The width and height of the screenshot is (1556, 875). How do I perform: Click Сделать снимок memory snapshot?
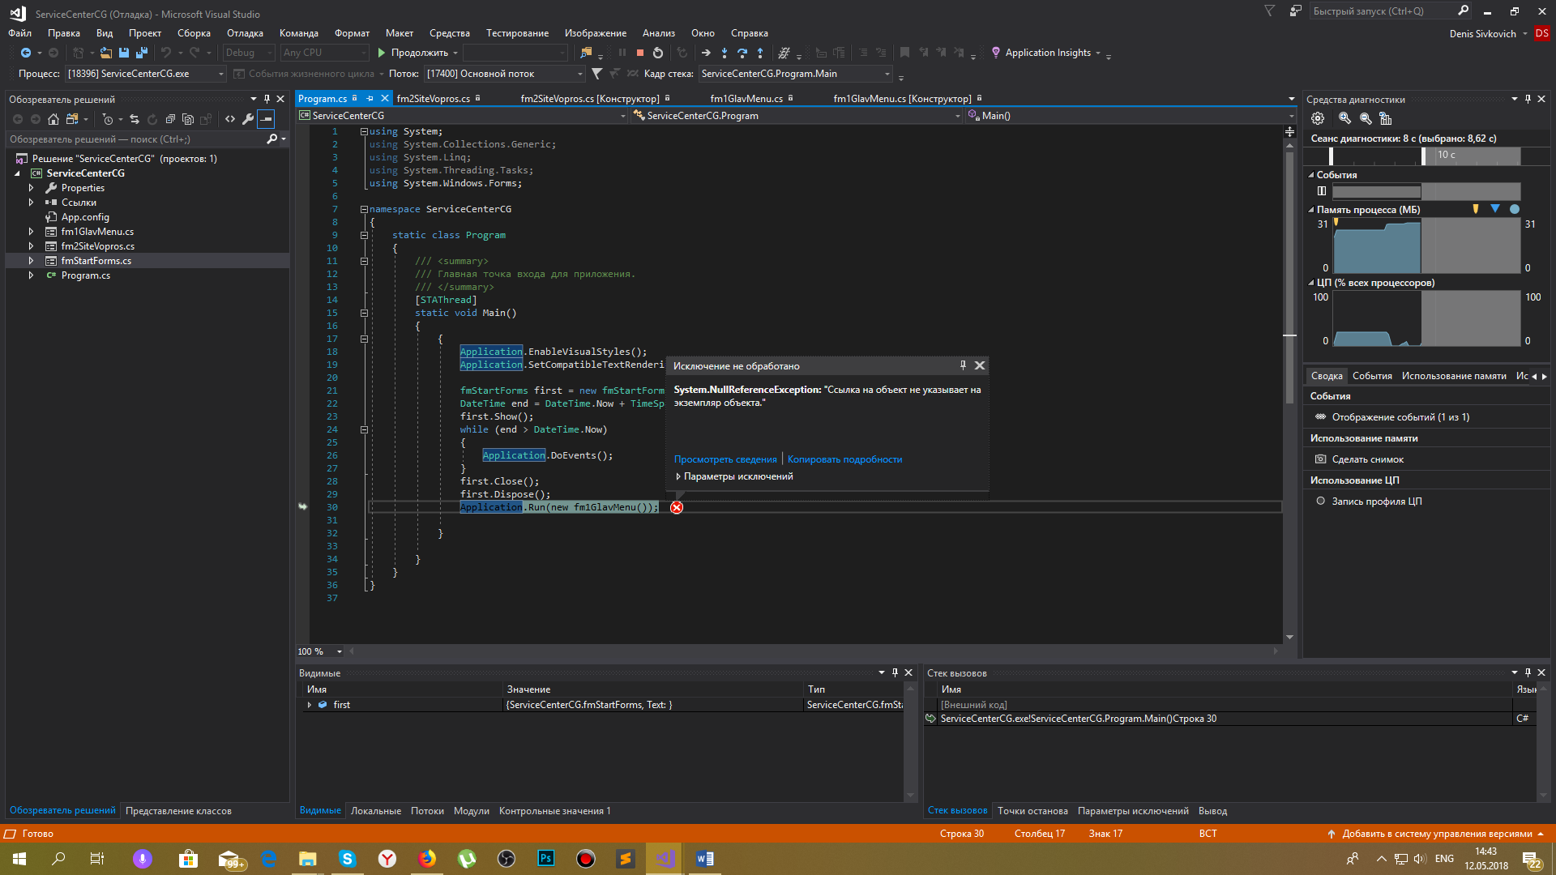[x=1359, y=459]
